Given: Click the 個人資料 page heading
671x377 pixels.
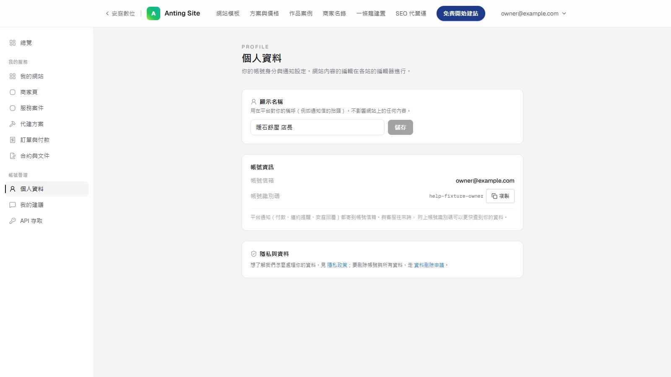Looking at the screenshot, I should click(x=262, y=58).
